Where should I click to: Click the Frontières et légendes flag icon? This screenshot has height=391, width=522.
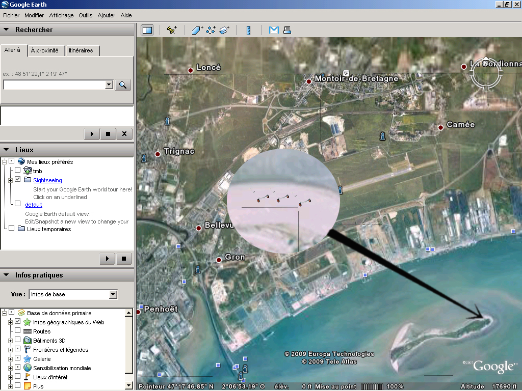point(28,349)
